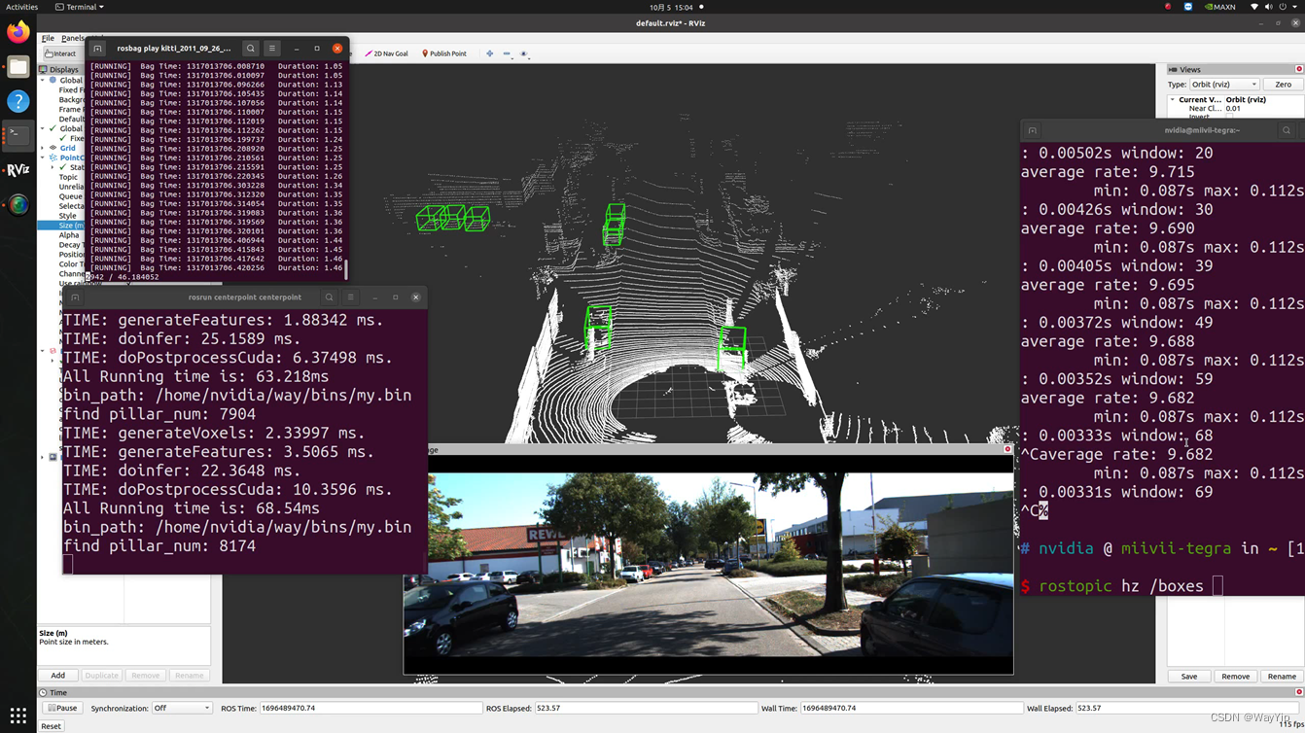Open the File menu in RViz
Screen dimensions: 1305x733
click(x=46, y=37)
